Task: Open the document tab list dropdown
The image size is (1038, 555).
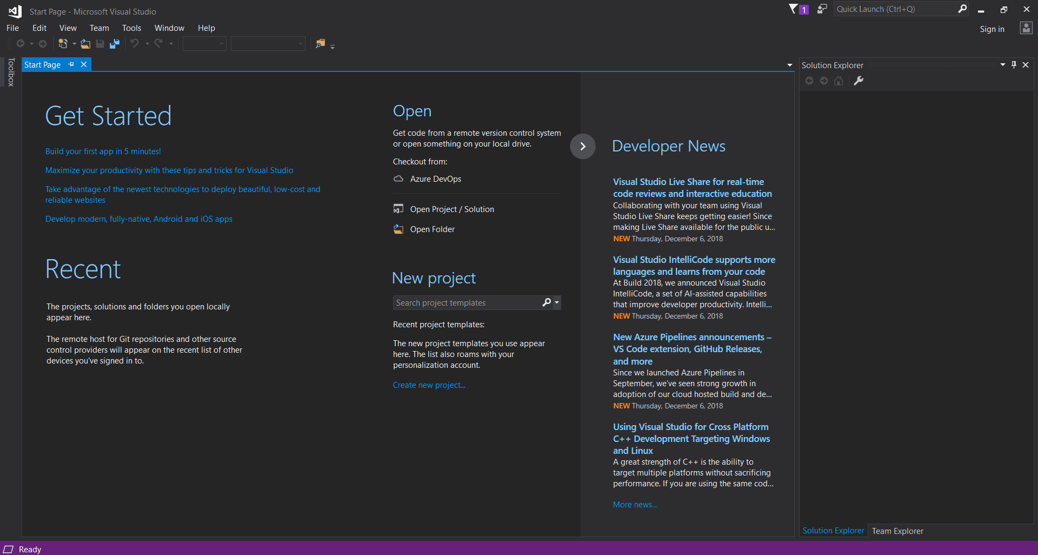Action: 789,65
